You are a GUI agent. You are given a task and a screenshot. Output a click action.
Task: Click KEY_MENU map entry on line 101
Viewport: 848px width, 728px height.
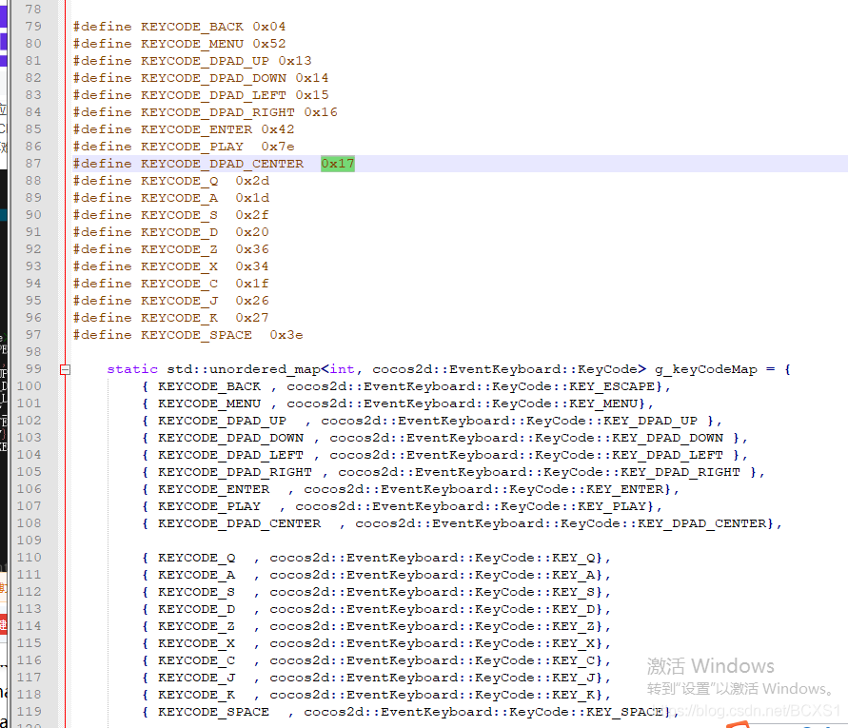398,403
